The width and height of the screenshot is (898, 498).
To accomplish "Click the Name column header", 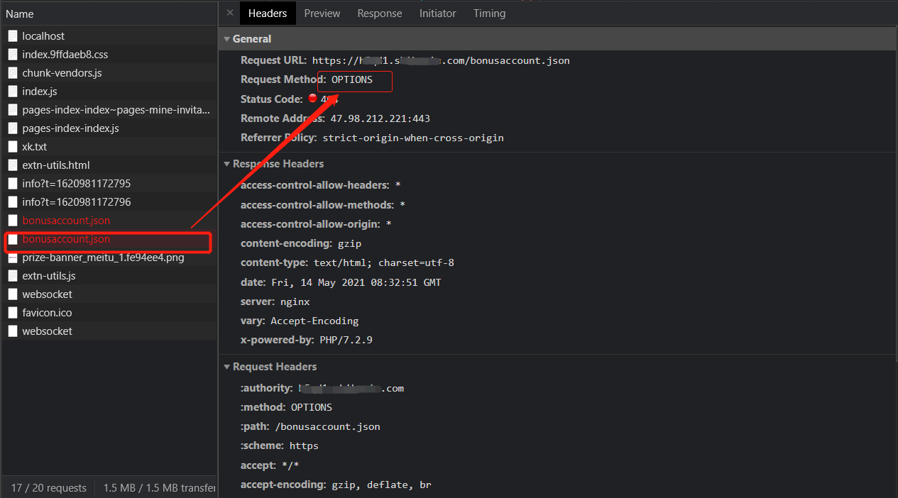I will coord(109,13).
